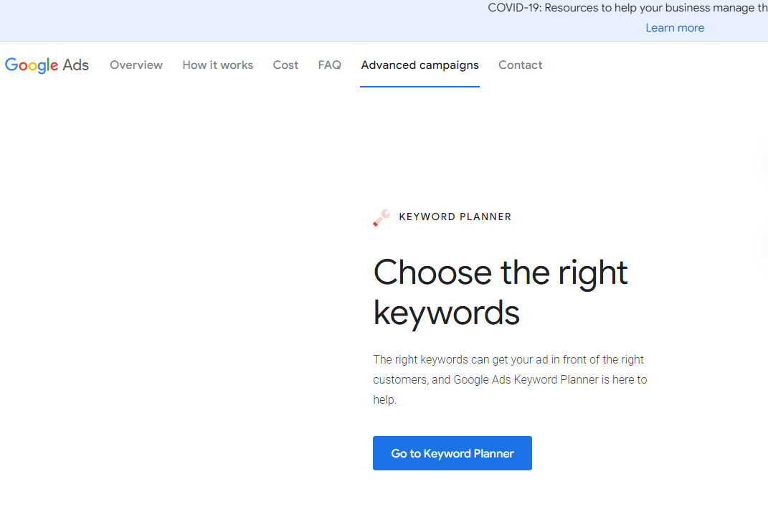Follow the COVID-19 Learn more link
768x527 pixels.
click(674, 27)
